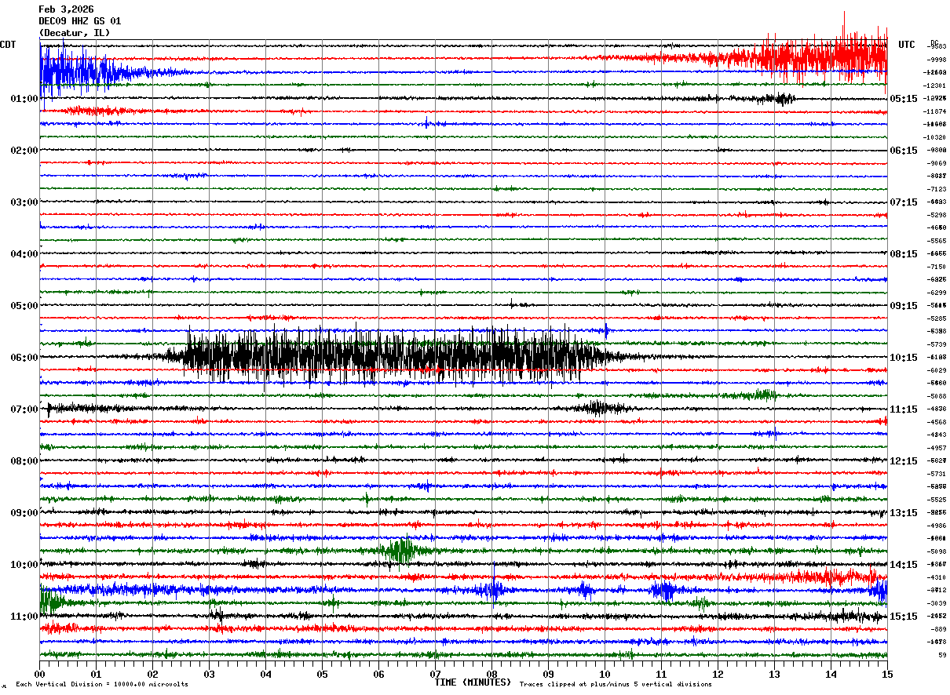
Task: Click the DC offset value "-3039"
Action: 937,603
